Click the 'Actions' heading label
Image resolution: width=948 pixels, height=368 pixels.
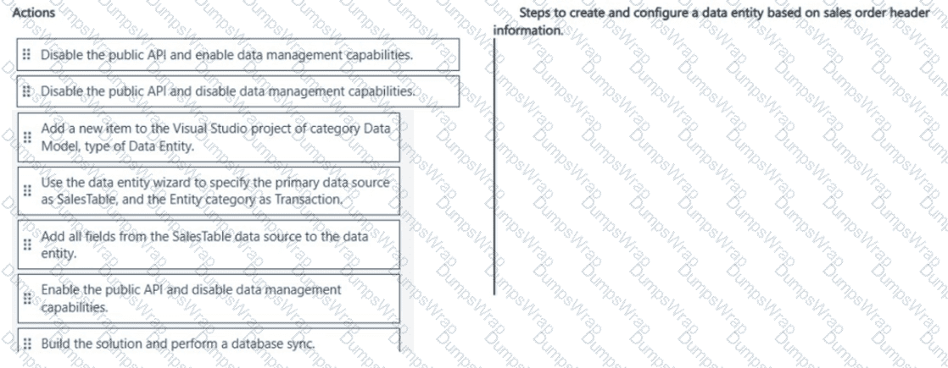pos(33,12)
